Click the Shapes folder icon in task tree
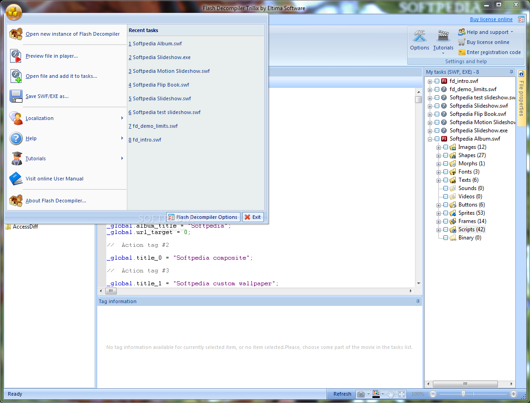The image size is (530, 403). click(453, 155)
